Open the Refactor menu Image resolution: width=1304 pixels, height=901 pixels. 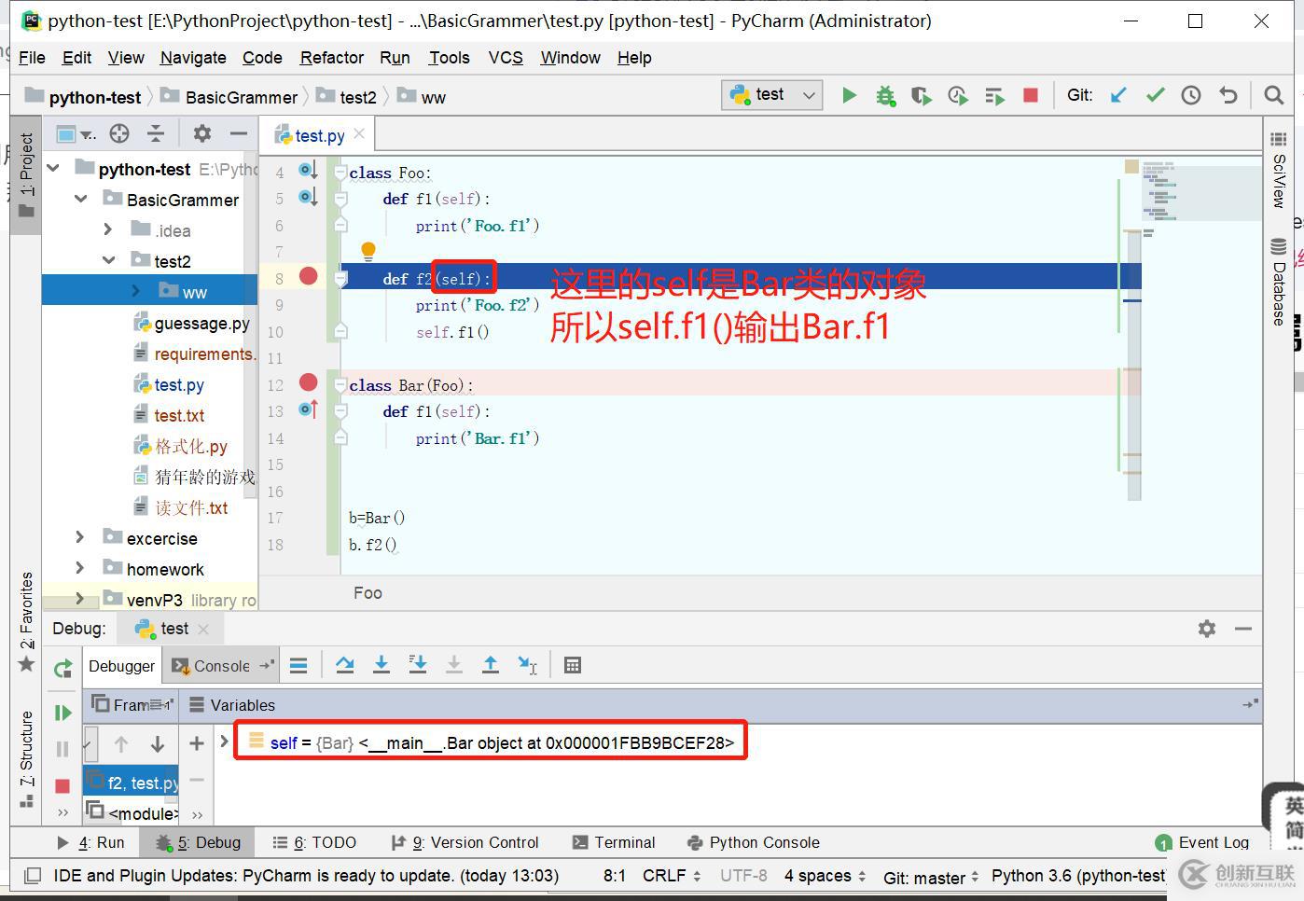point(331,58)
